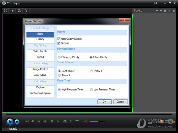Image resolution: width=178 pixels, height=133 pixels.
Task: Choose the Throw 2 radio option
Action: coord(59,75)
